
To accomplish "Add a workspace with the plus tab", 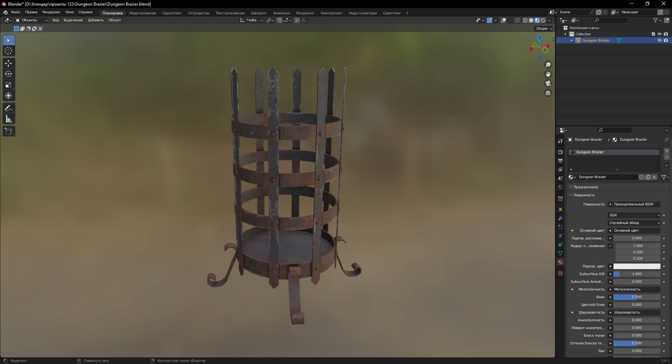I will (x=407, y=13).
